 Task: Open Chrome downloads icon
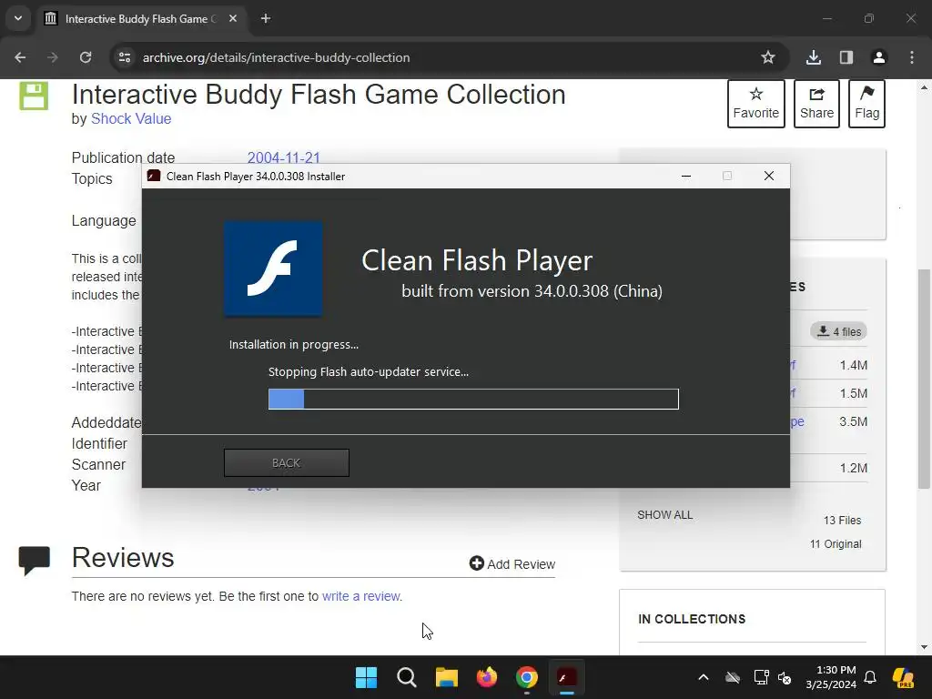tap(813, 57)
